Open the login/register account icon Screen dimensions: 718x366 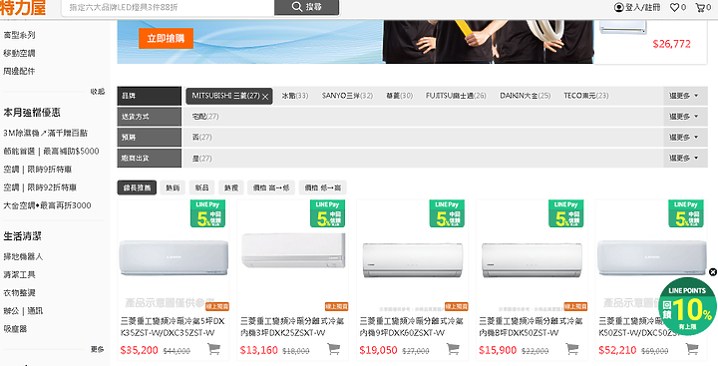pyautogui.click(x=619, y=7)
